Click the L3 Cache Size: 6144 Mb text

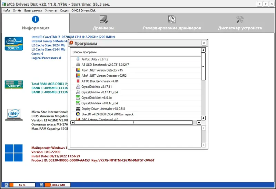click(x=48, y=49)
